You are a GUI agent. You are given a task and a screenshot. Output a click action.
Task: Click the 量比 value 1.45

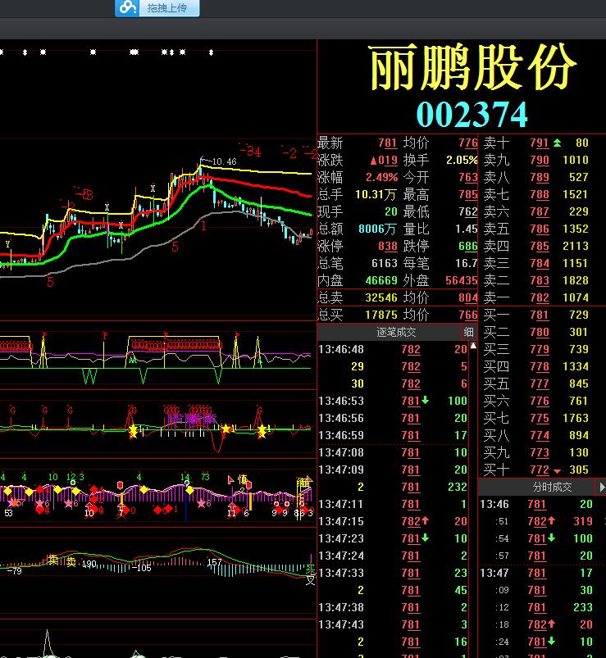point(466,229)
